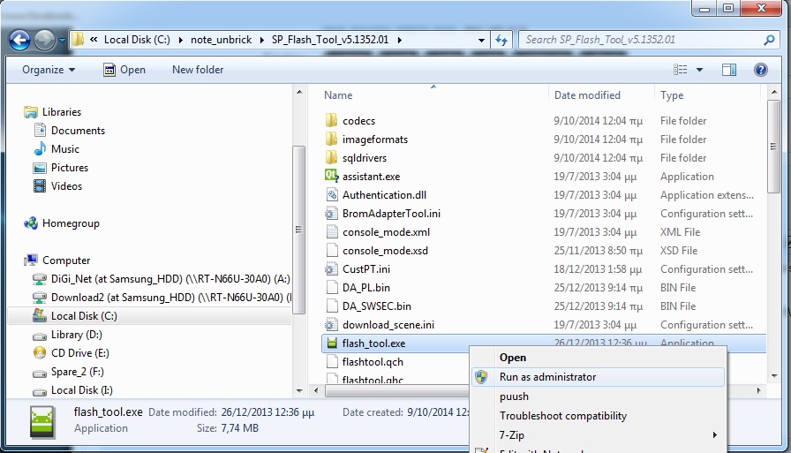Click the search magnifier icon
This screenshot has width=791, height=453.
pos(769,40)
